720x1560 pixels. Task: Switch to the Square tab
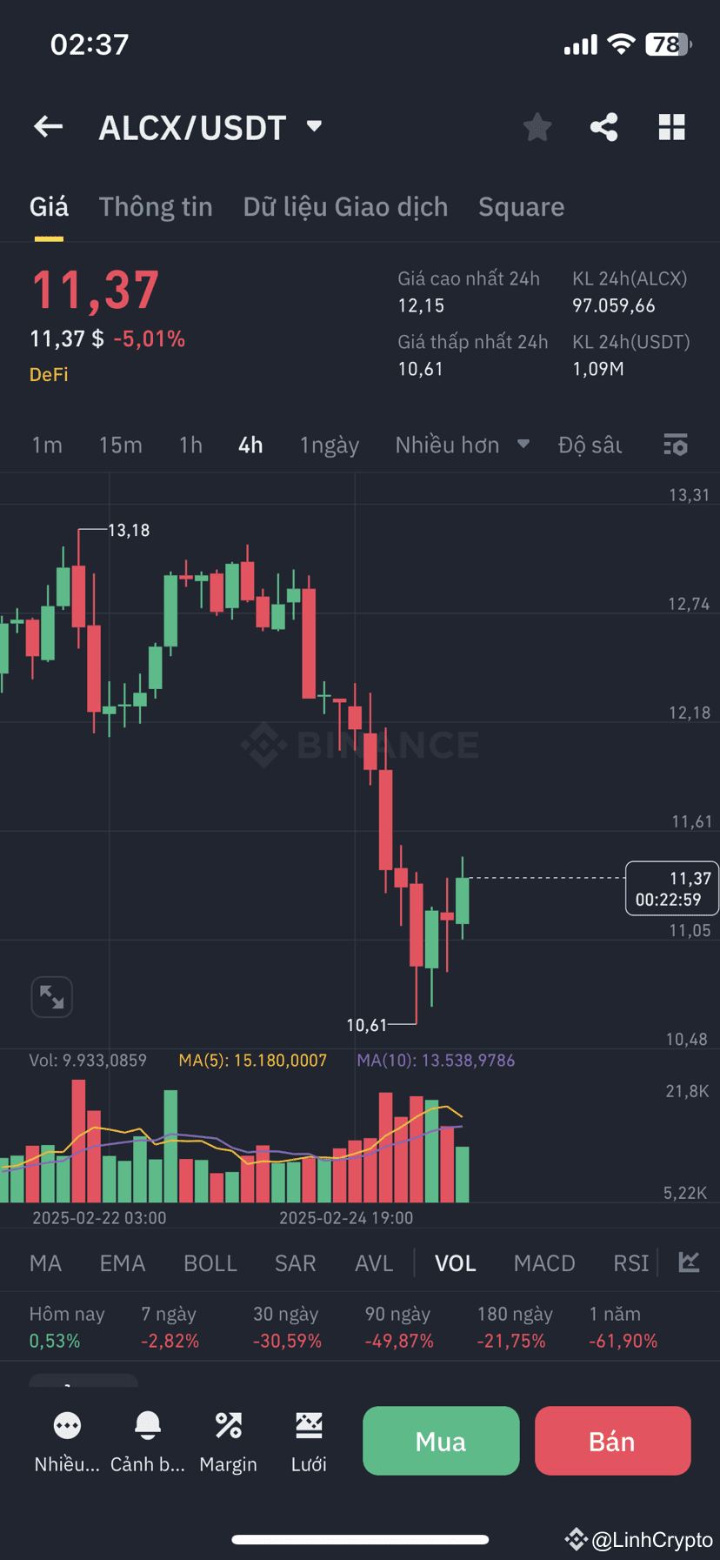(x=521, y=207)
